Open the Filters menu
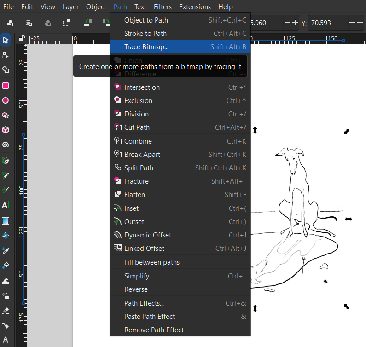Image resolution: width=366 pixels, height=347 pixels. pyautogui.click(x=163, y=7)
